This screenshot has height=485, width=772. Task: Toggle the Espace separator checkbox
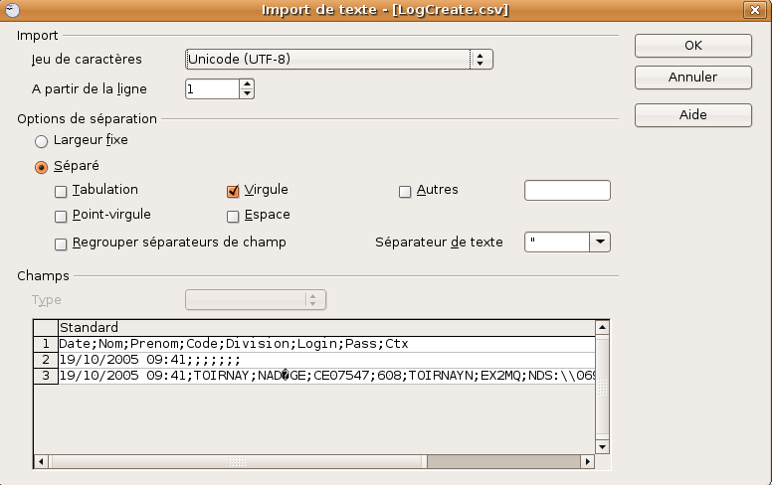pos(234,216)
